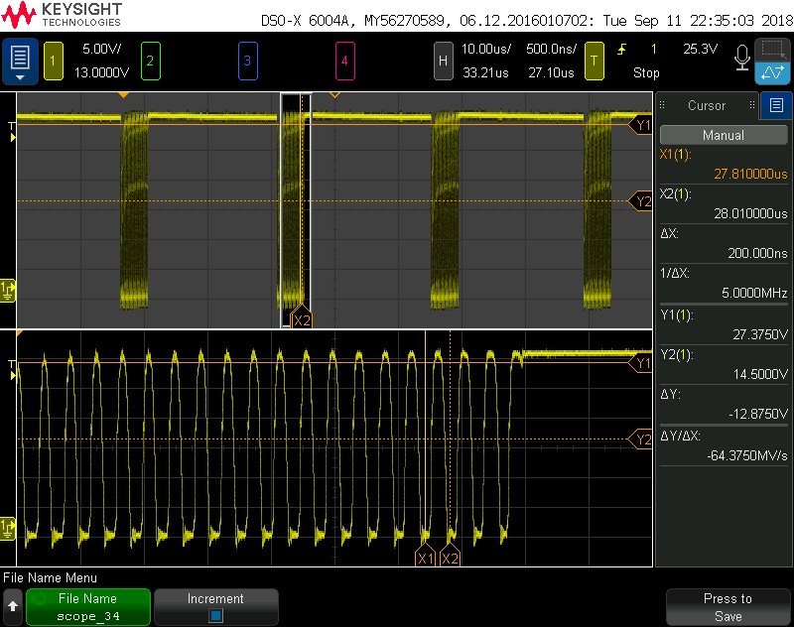Viewport: 794px width, 627px height.
Task: Select the Y2 cursor flag in main window
Action: click(640, 201)
